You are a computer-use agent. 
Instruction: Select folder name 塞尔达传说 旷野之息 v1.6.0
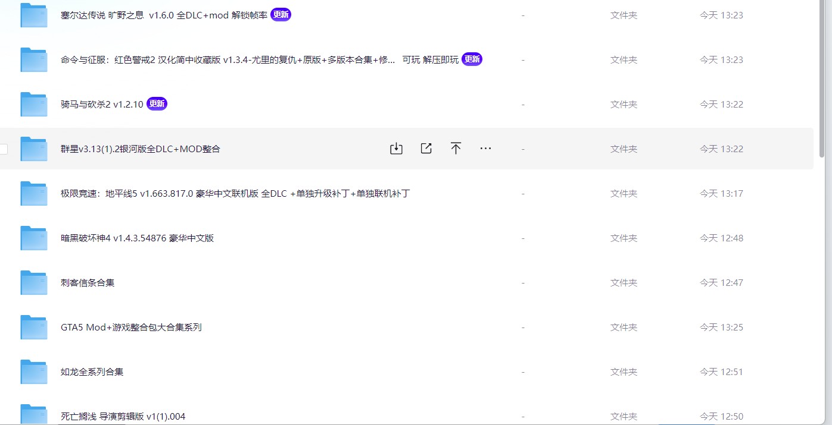(164, 15)
